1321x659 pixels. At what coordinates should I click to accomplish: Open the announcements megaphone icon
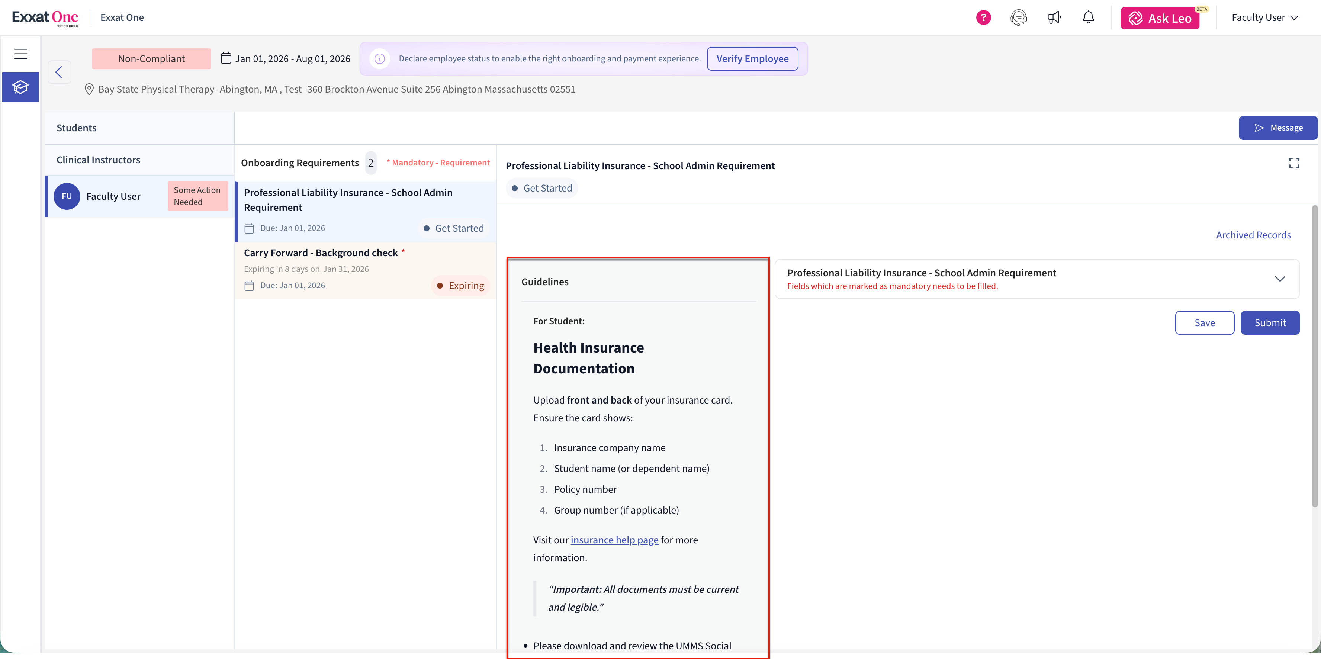(x=1054, y=18)
